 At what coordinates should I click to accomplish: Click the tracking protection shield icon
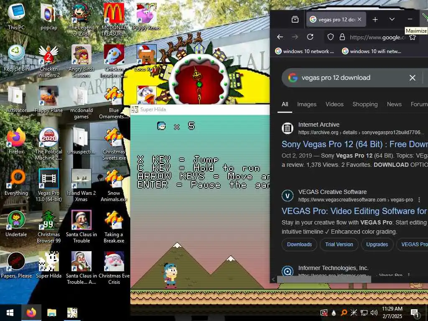click(331, 37)
